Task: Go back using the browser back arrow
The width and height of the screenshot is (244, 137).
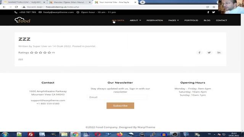Action: [x=4, y=7]
